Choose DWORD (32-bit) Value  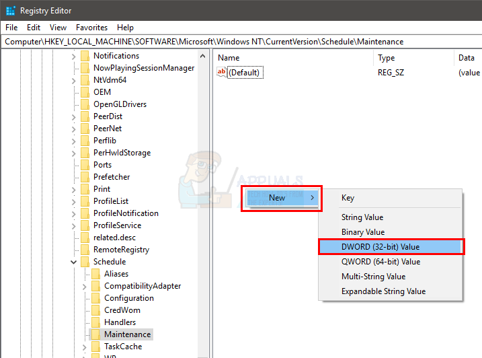[391, 247]
